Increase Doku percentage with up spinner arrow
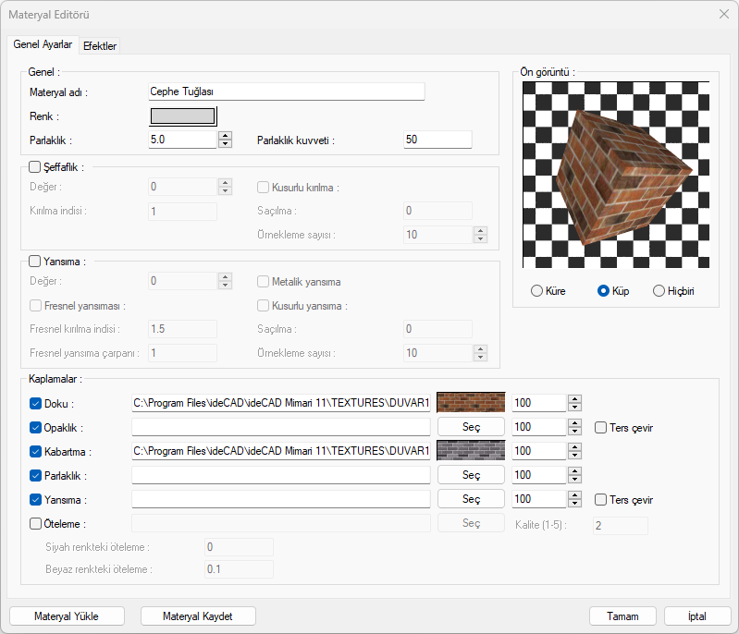 tap(574, 399)
